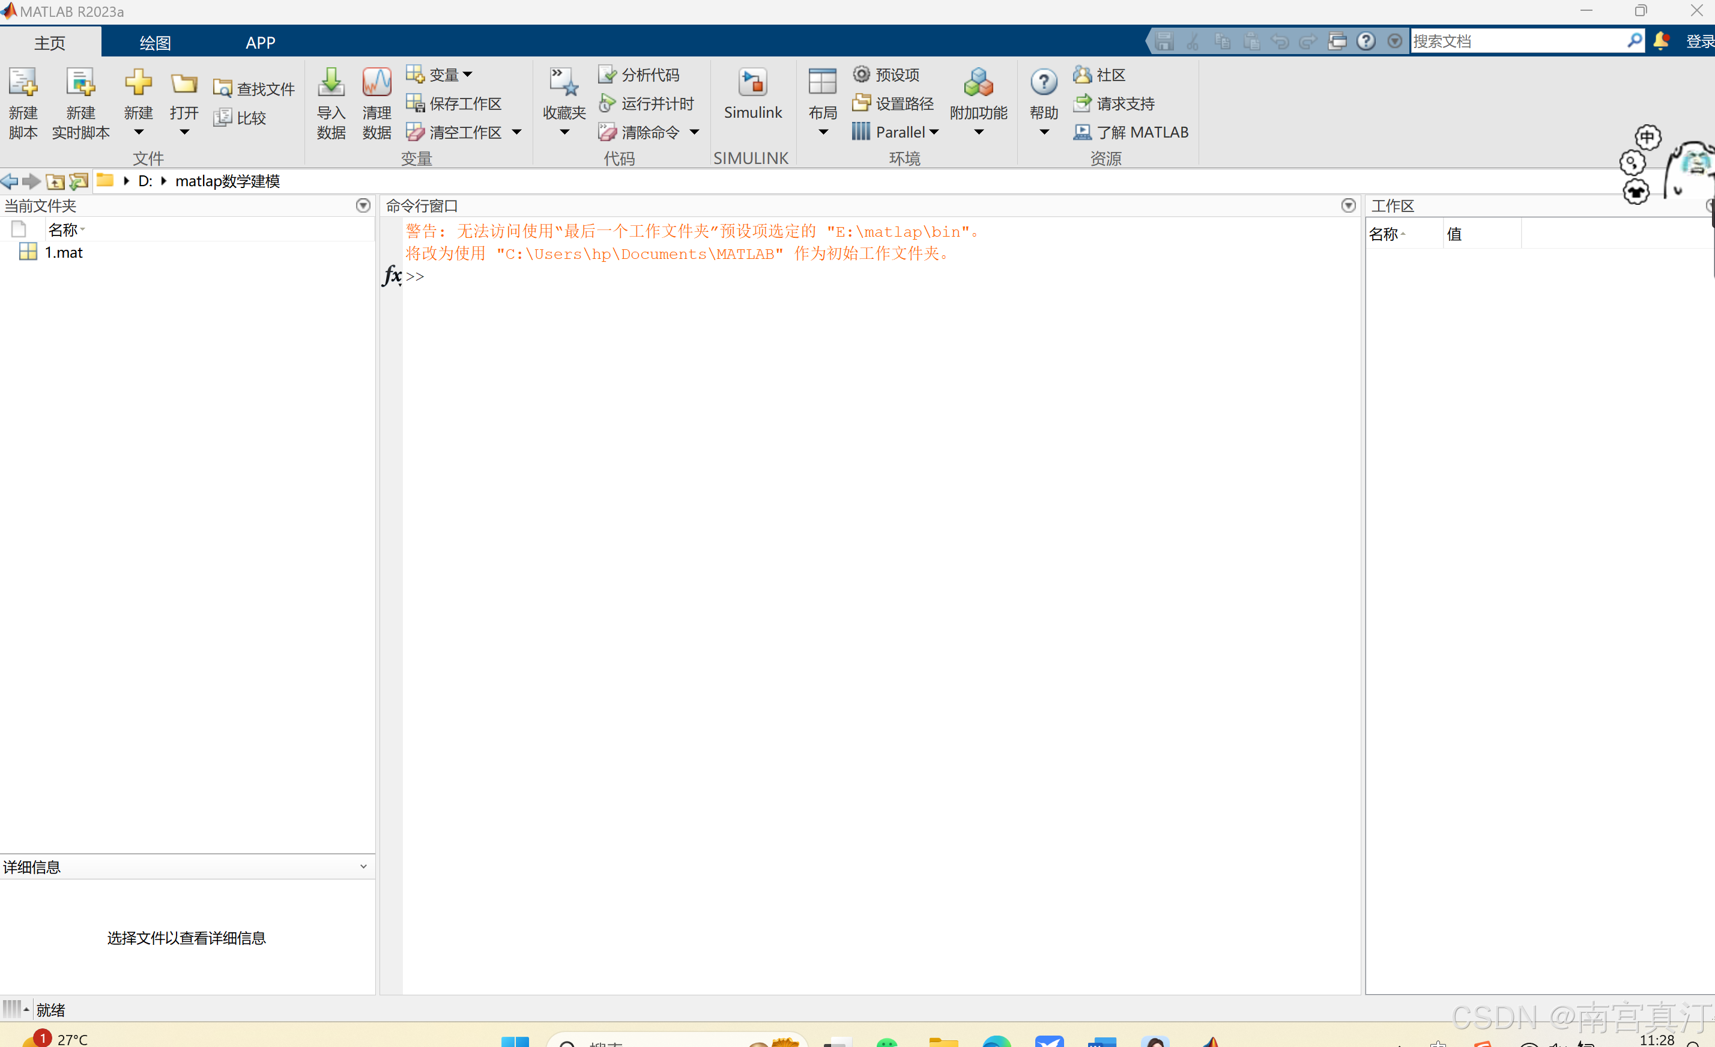Switch to the Plots (绘图) tab
Screen dimensions: 1715x1047
pyautogui.click(x=154, y=43)
